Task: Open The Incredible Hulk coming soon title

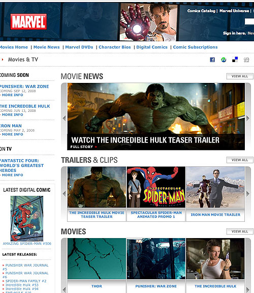Action: tap(25, 106)
